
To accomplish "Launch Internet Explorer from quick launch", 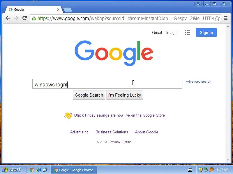I will (x=38, y=170).
